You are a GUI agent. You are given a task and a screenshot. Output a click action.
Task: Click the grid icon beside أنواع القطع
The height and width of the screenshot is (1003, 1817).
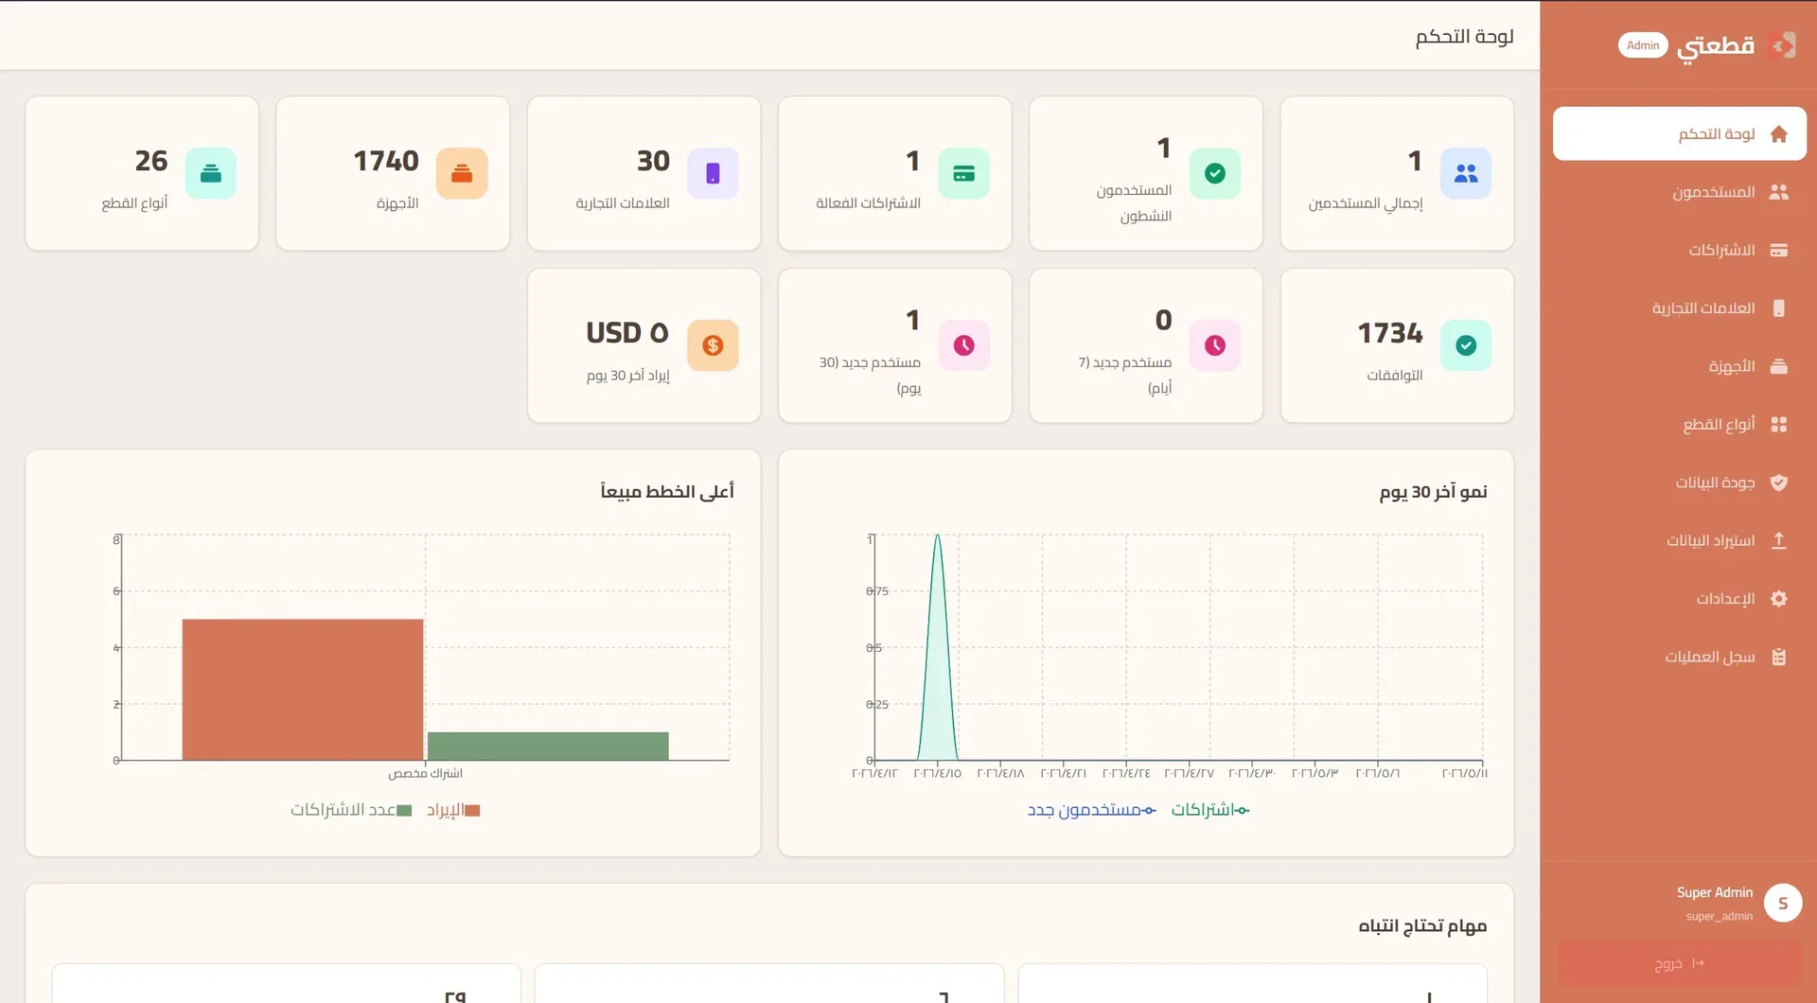pos(1779,425)
